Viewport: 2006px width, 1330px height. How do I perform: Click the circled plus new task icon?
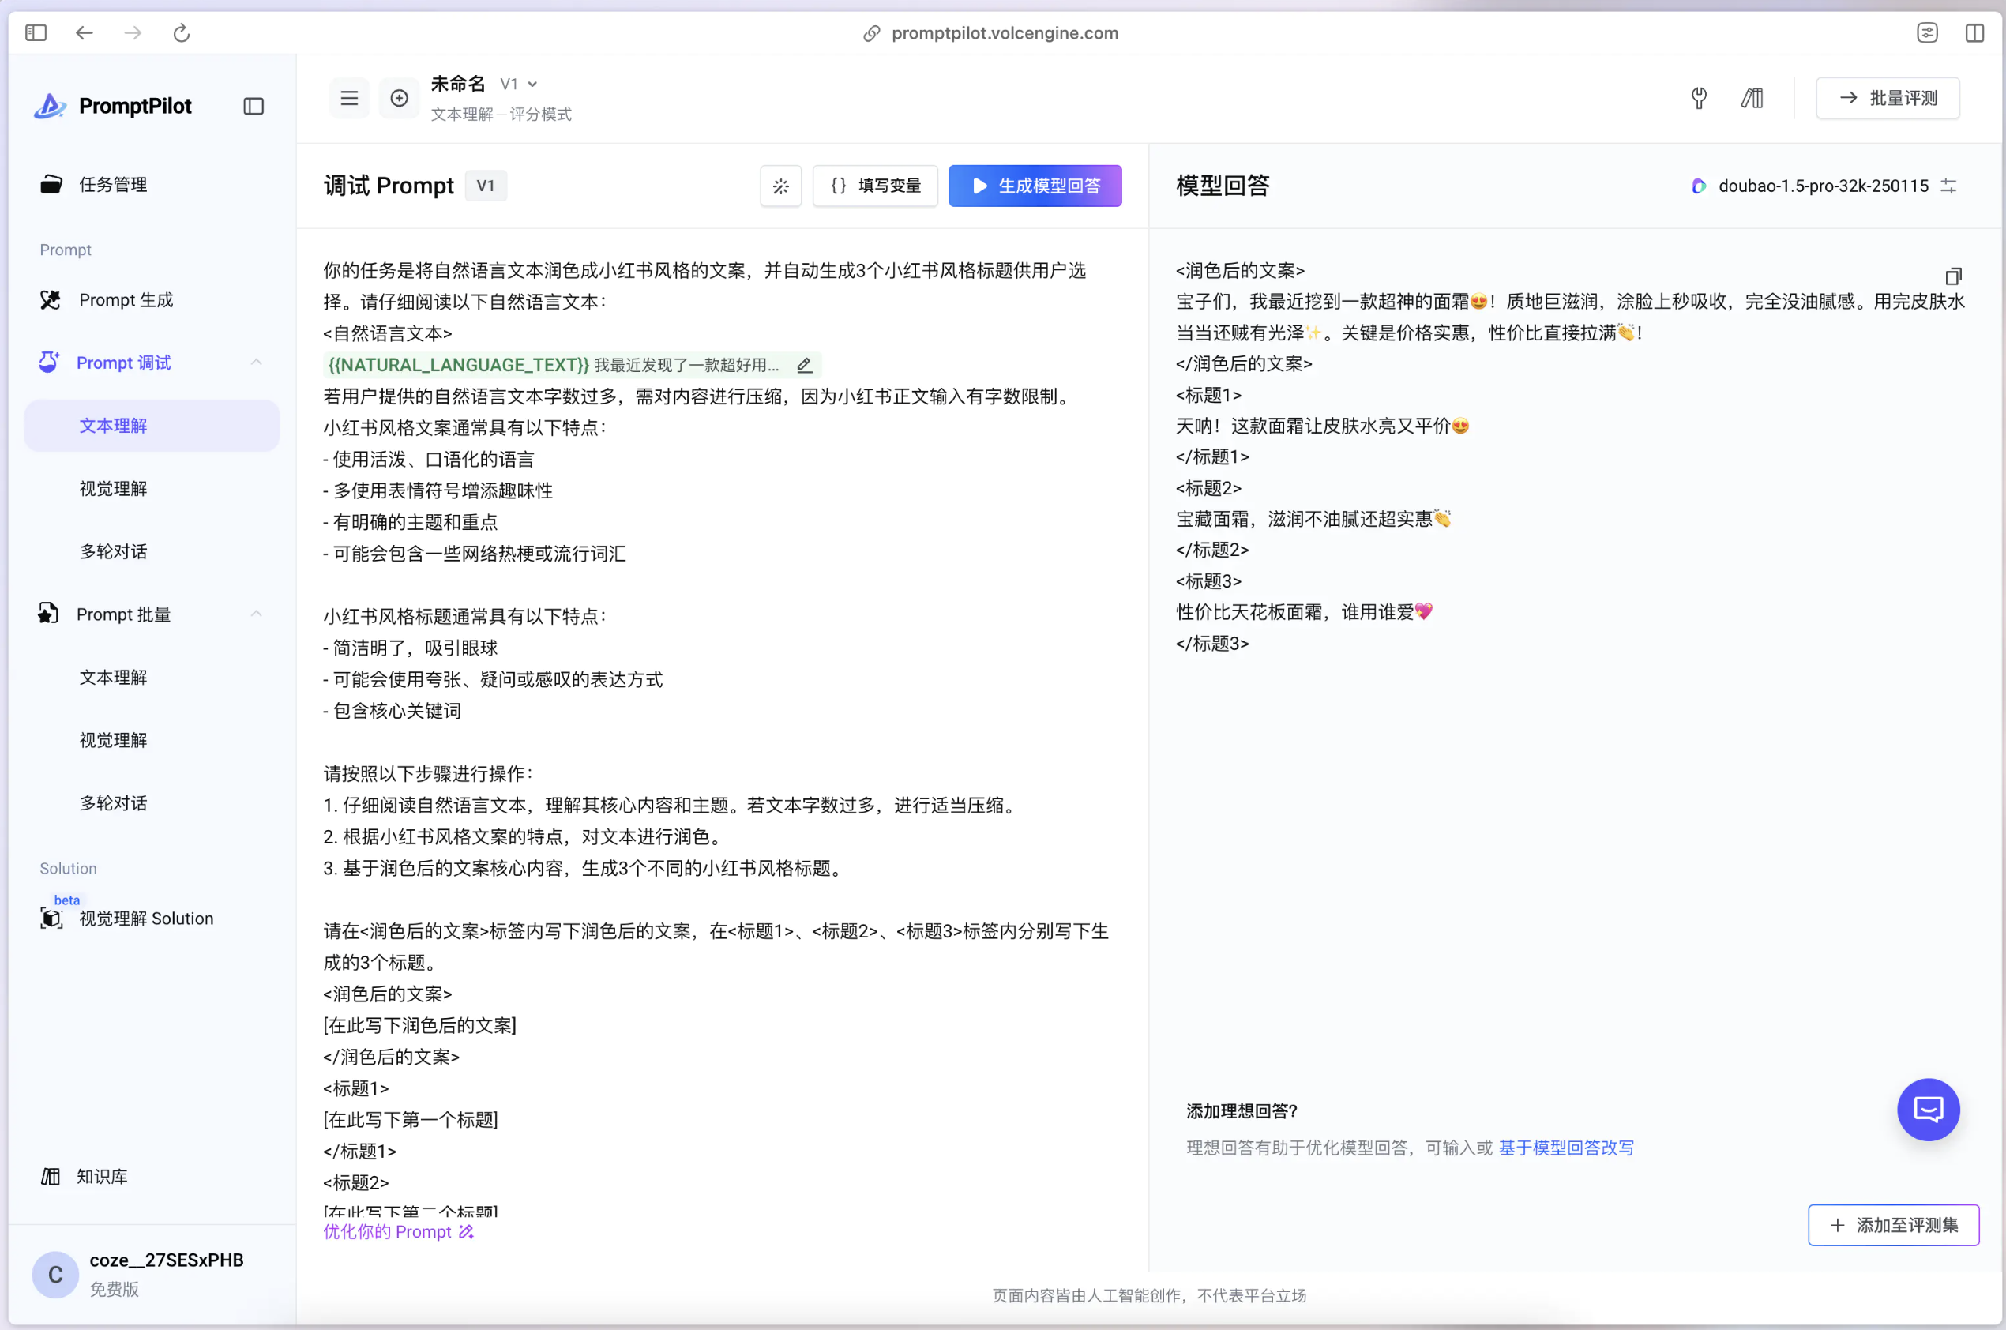pos(399,99)
